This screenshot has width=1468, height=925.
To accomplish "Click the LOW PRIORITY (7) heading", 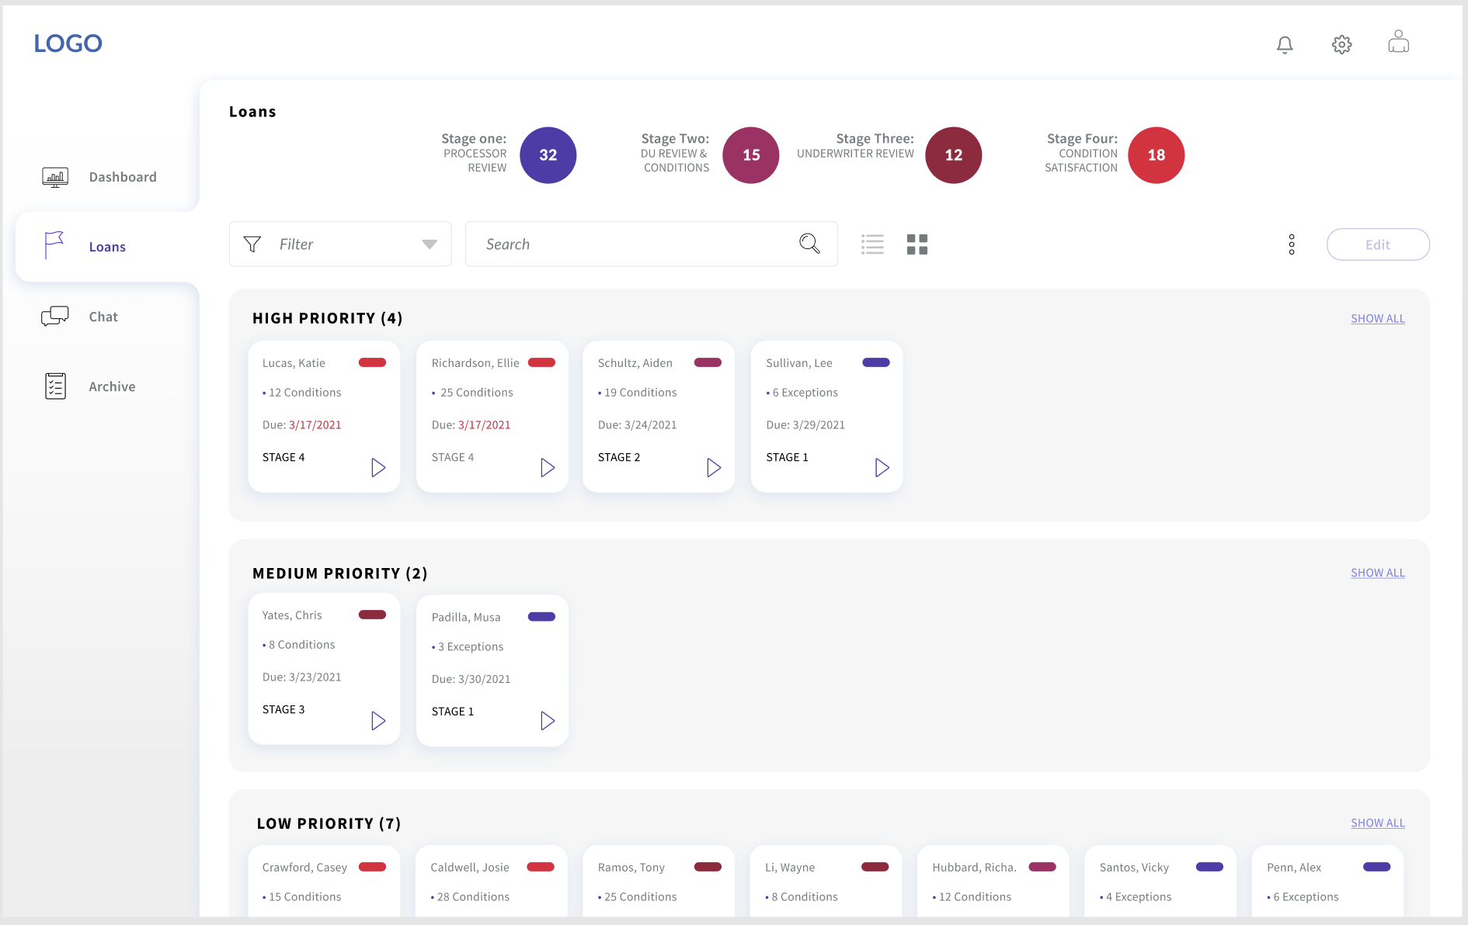I will pos(329,824).
